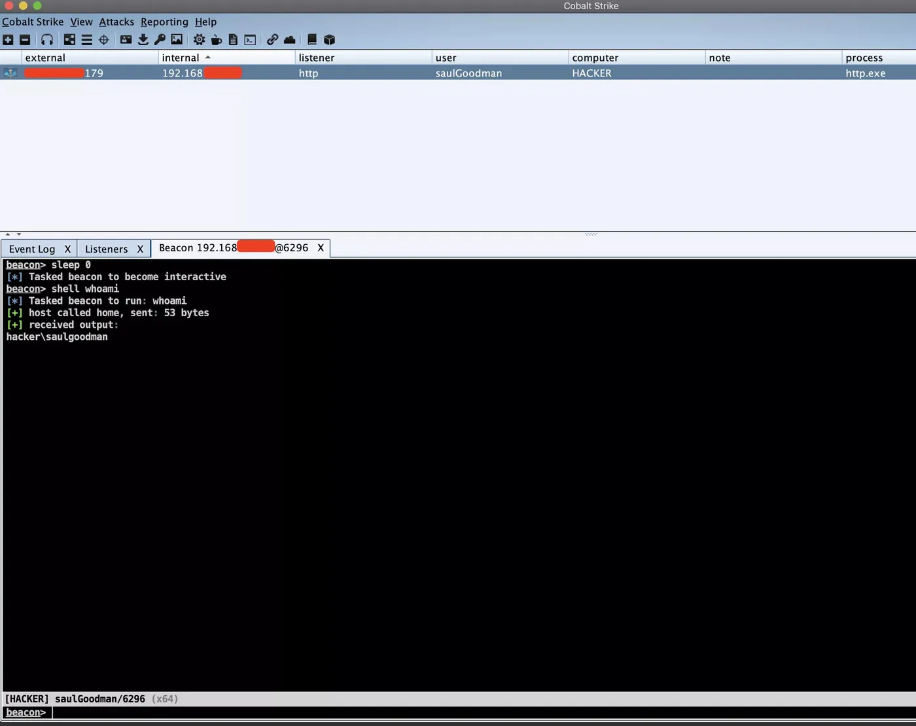This screenshot has height=726, width=916.
Task: Open the Attacks menu
Action: point(116,22)
